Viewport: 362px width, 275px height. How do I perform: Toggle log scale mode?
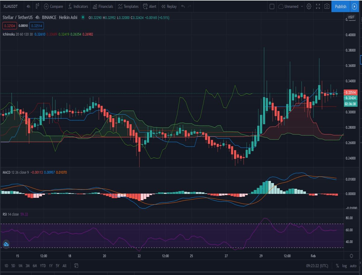click(x=345, y=266)
